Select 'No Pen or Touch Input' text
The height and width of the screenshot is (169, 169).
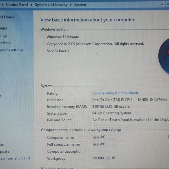tap(111, 120)
